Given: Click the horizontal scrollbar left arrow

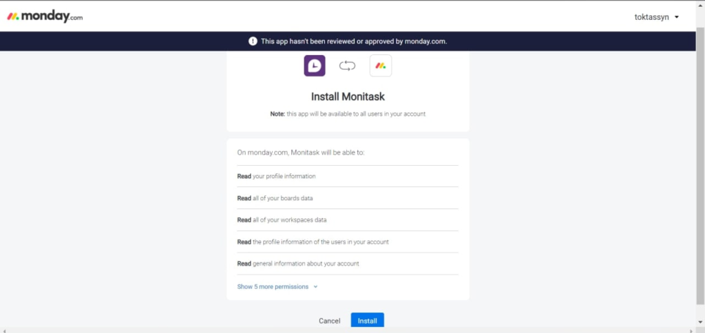Looking at the screenshot, I should coord(4,330).
